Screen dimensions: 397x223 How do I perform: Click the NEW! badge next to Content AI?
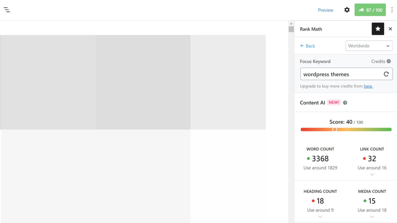point(334,102)
